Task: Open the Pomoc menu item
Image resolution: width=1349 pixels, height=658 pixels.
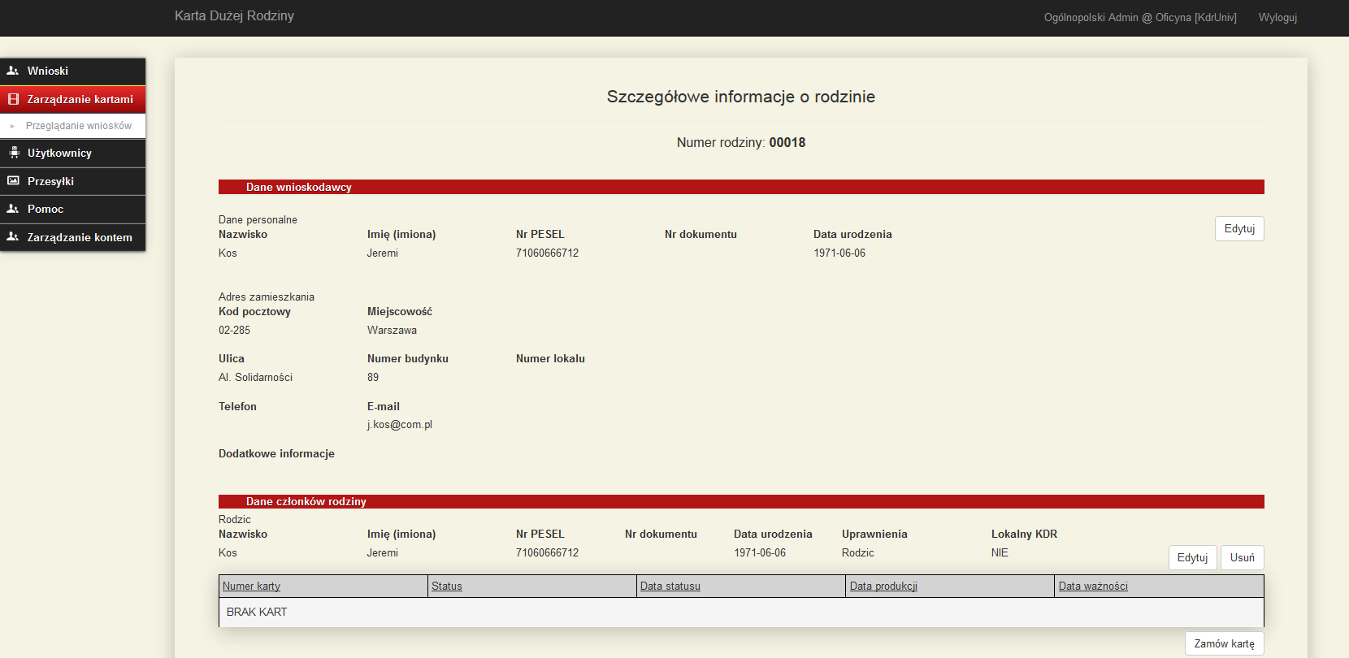Action: (73, 209)
